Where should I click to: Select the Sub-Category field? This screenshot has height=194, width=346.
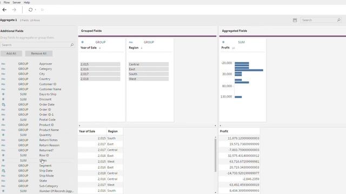49,186
